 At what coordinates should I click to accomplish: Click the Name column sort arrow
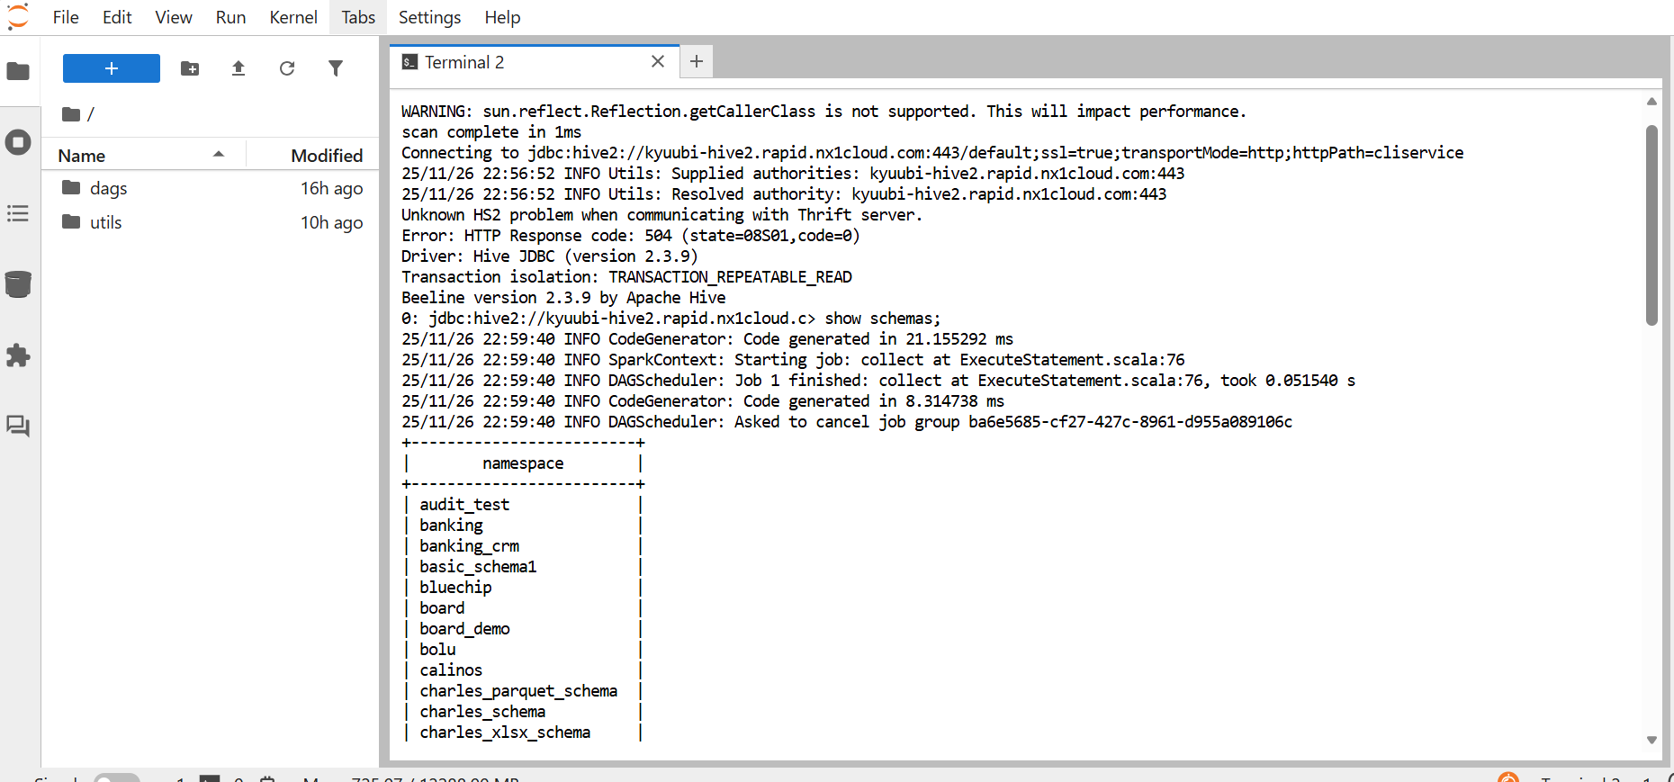click(219, 155)
